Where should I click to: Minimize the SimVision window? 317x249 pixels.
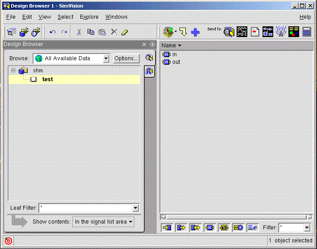[295, 6]
